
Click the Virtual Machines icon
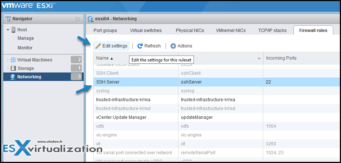point(13,60)
